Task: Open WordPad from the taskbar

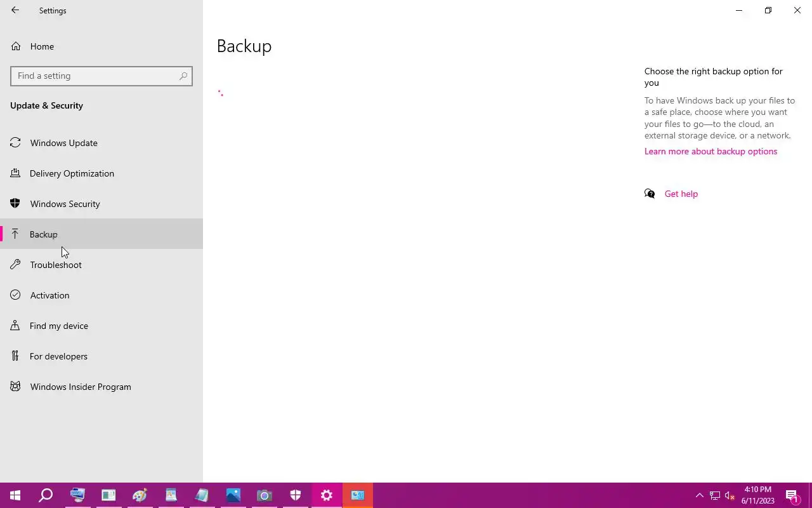Action: [171, 495]
